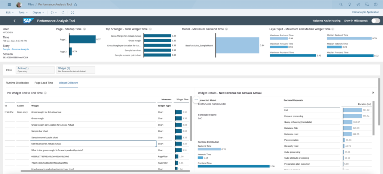The height and width of the screenshot is (174, 383).
Task: Select the Page 2 startup bar
Action: (x=71, y=51)
